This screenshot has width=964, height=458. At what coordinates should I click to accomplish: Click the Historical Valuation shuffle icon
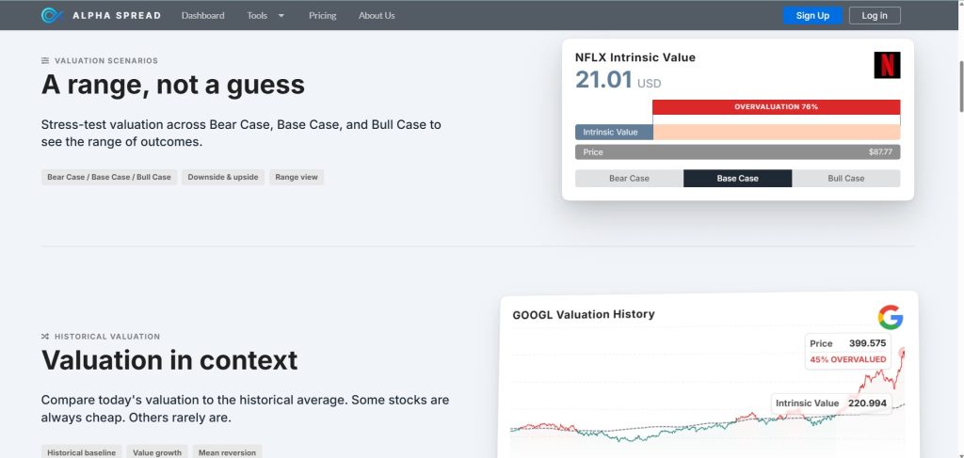pyautogui.click(x=45, y=337)
